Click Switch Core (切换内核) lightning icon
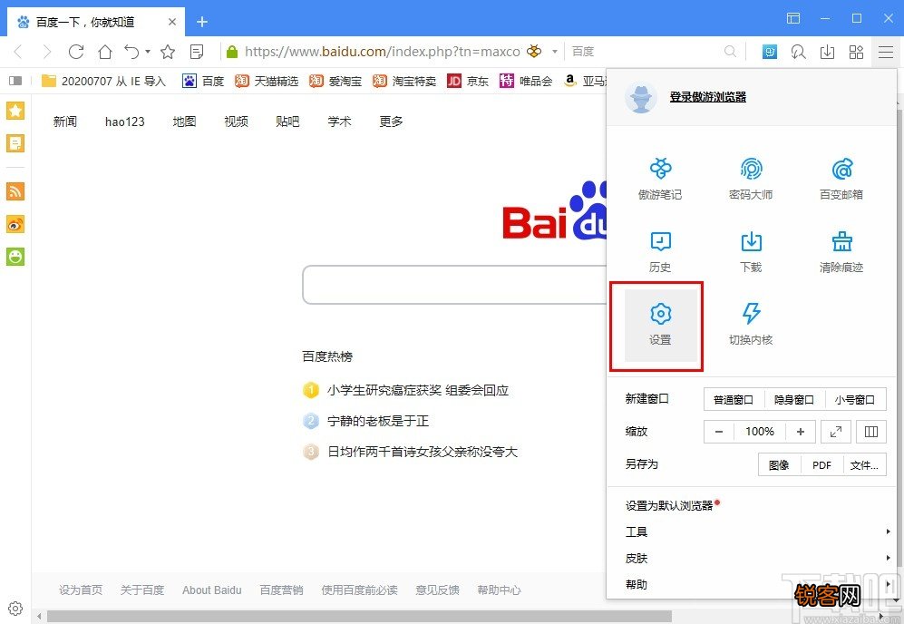This screenshot has height=624, width=904. coord(751,326)
